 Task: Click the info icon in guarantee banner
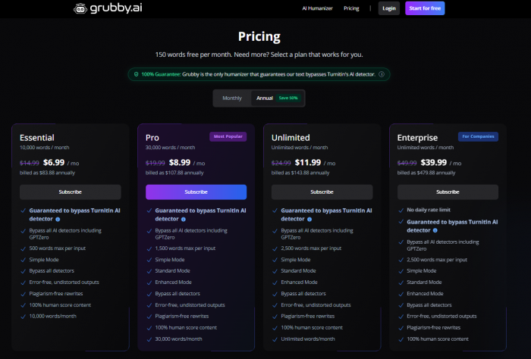pos(382,74)
